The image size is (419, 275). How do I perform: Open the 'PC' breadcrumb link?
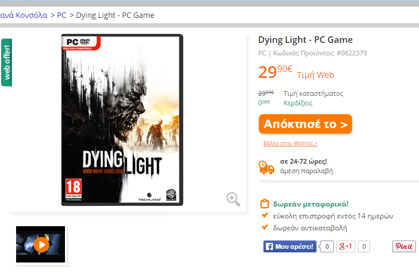point(61,15)
